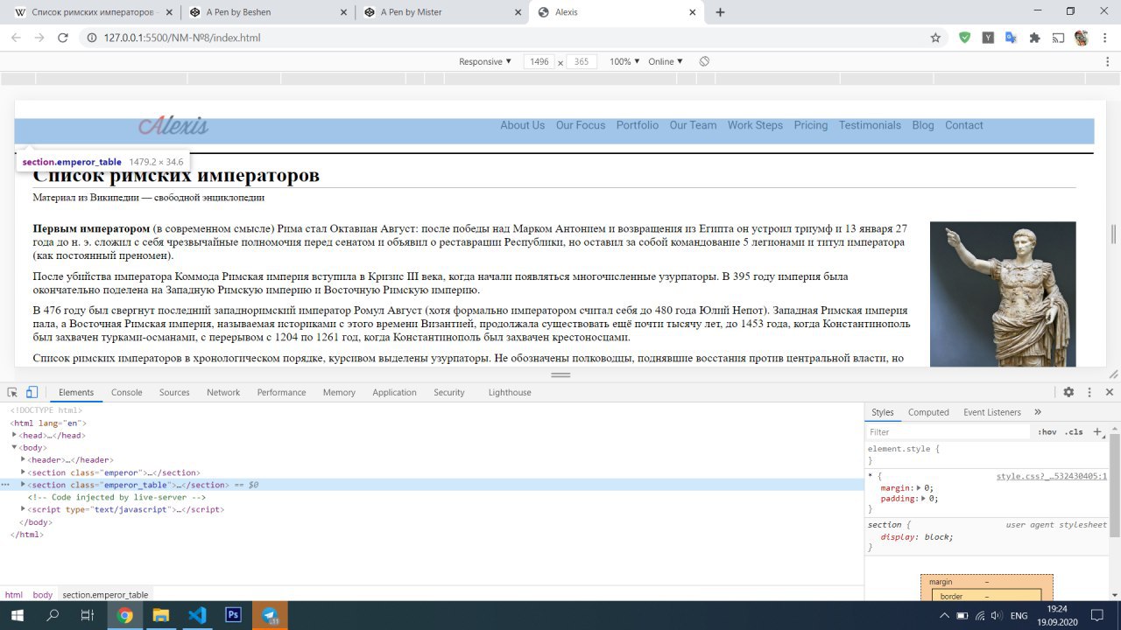The width and height of the screenshot is (1121, 630).
Task: Open the style.css source link
Action: pos(1052,477)
